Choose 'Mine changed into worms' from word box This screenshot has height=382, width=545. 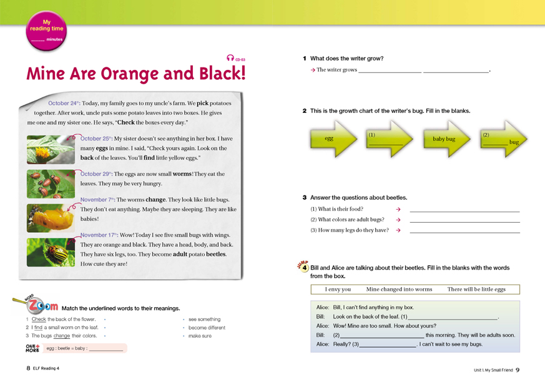tap(399, 290)
